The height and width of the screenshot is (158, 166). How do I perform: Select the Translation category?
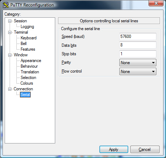(30, 72)
